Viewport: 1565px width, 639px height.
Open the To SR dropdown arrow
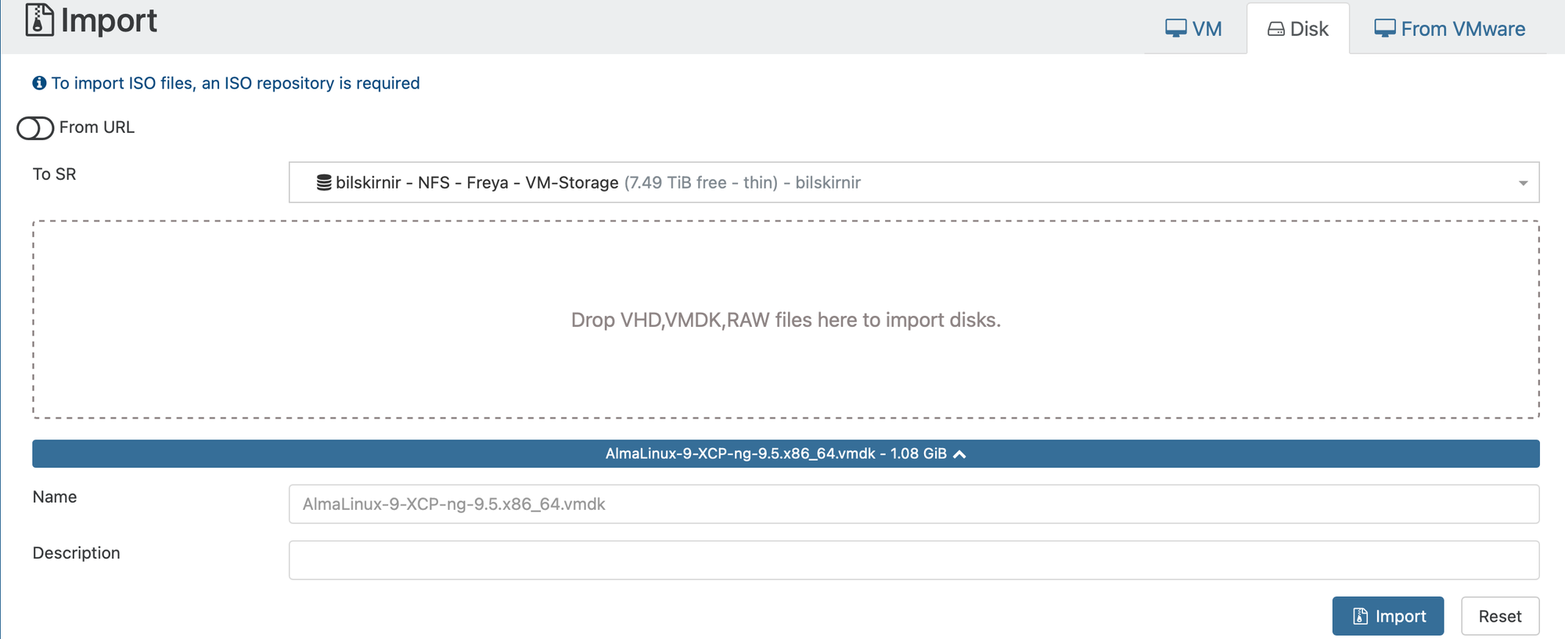tap(1523, 183)
